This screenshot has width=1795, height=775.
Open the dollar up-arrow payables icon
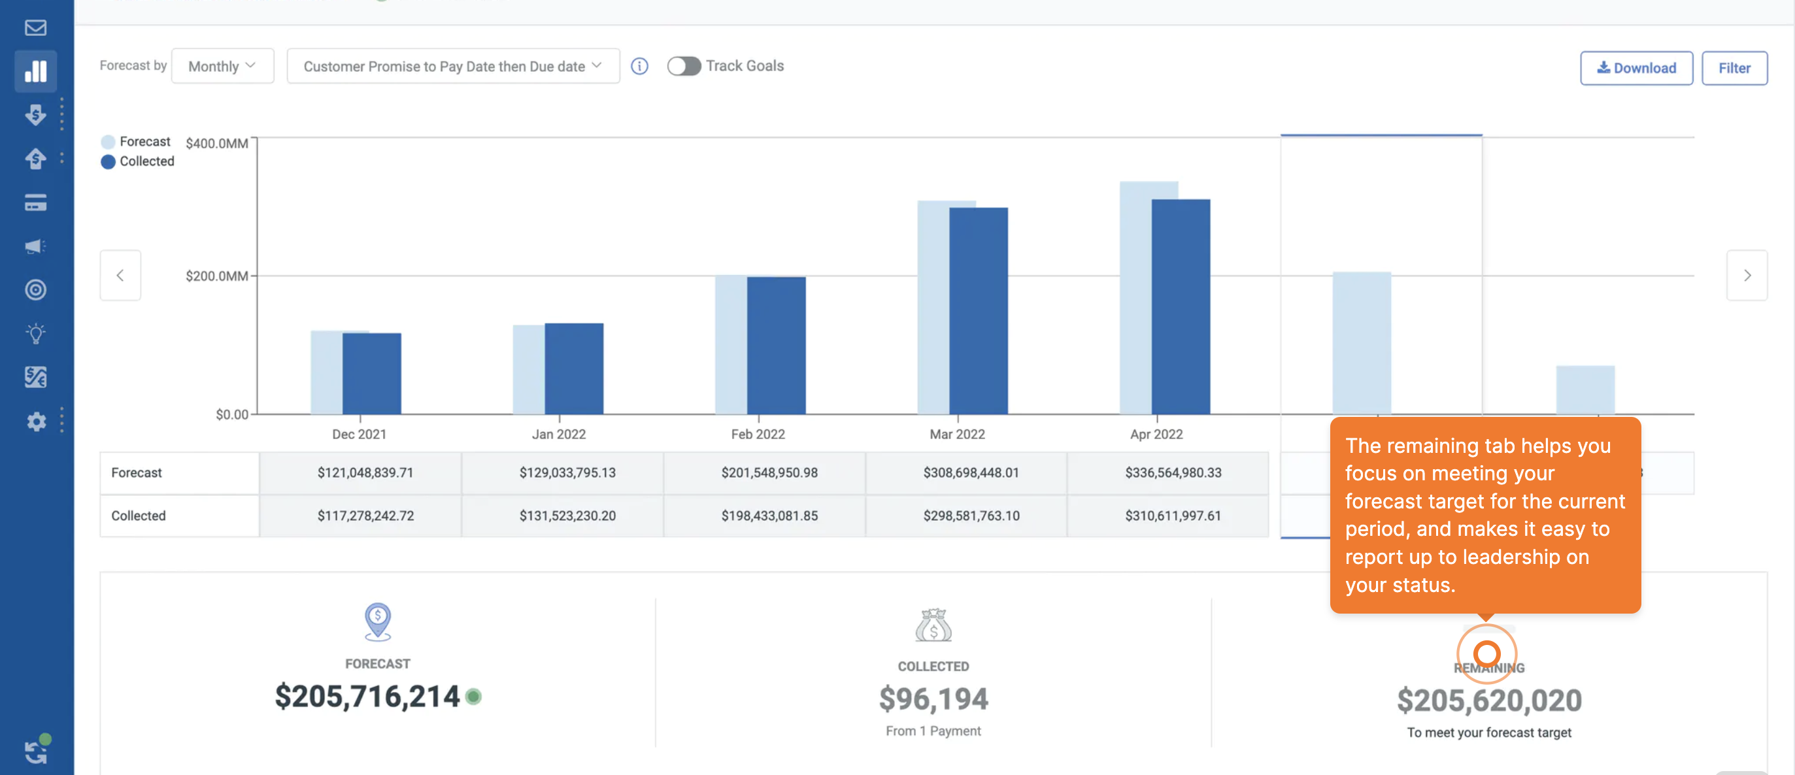click(x=35, y=159)
